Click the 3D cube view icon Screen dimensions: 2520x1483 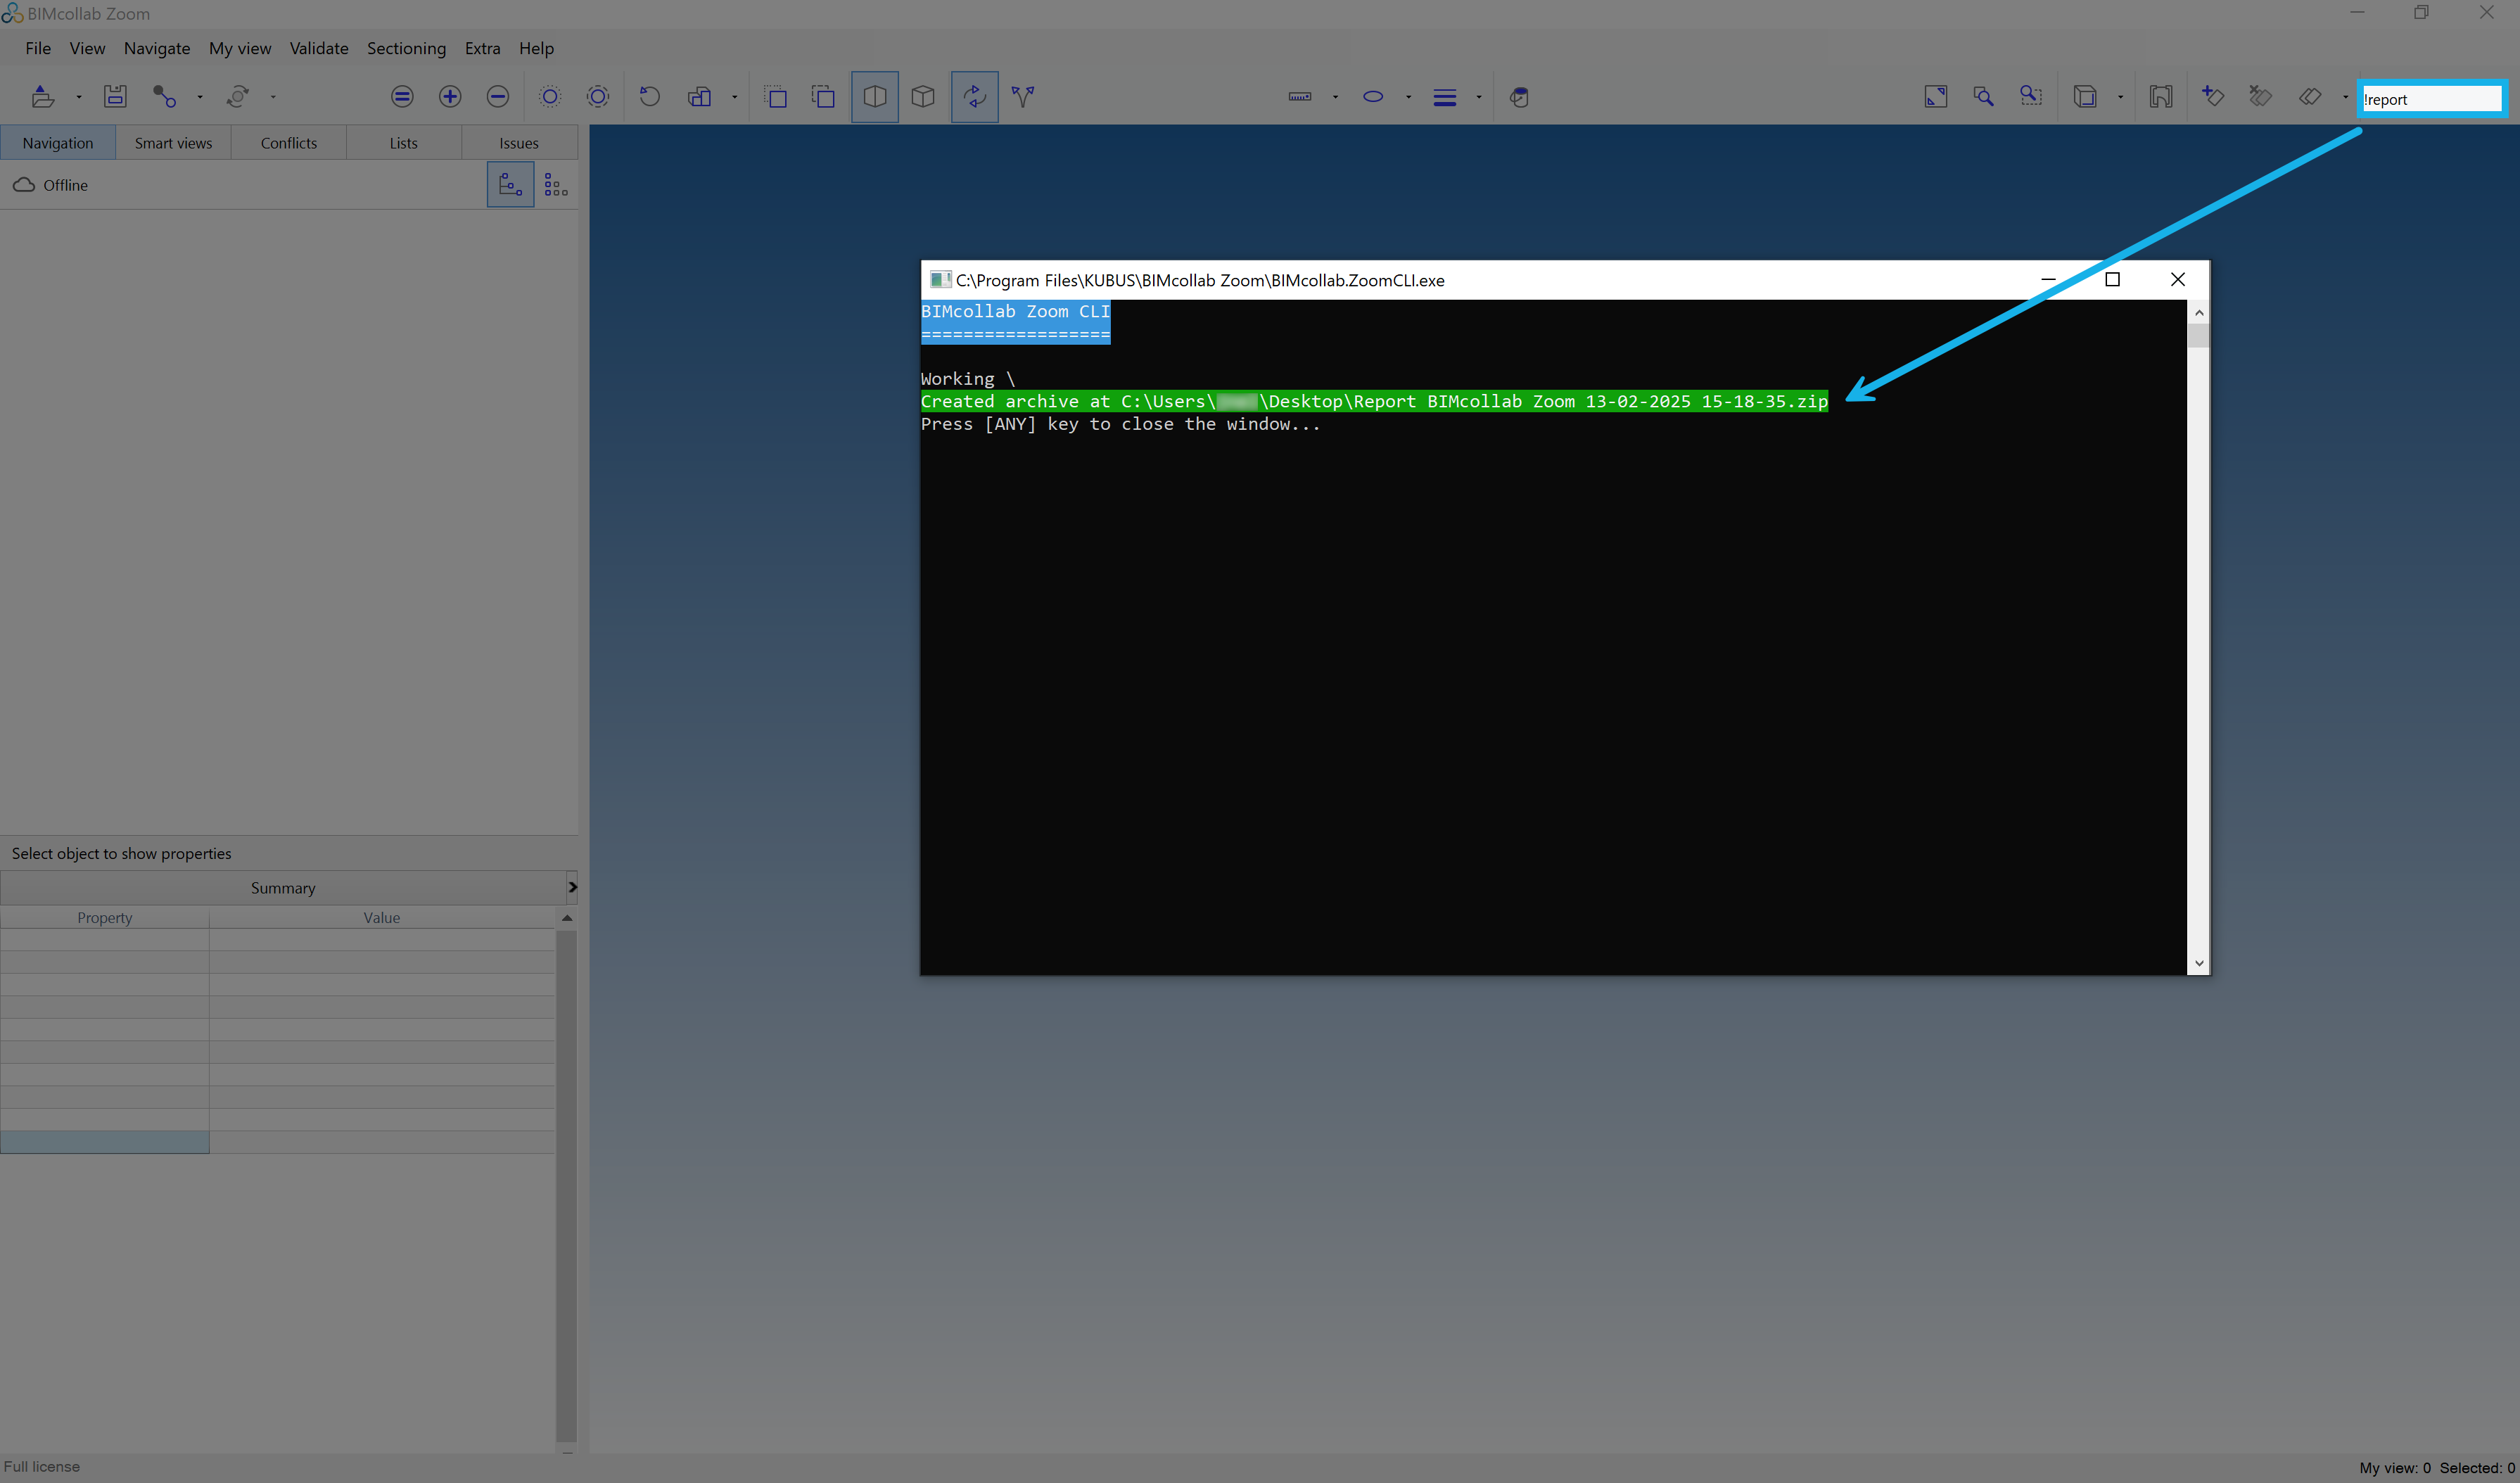923,97
